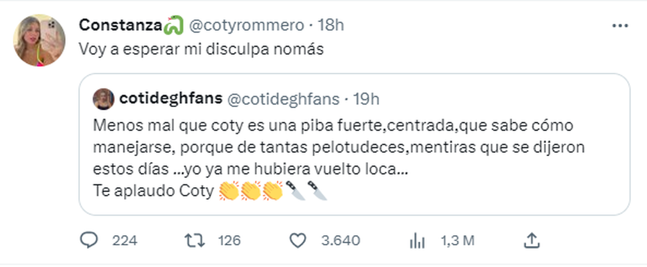Click the share upload icon
Screen dimensions: 647x267
pyautogui.click(x=531, y=240)
